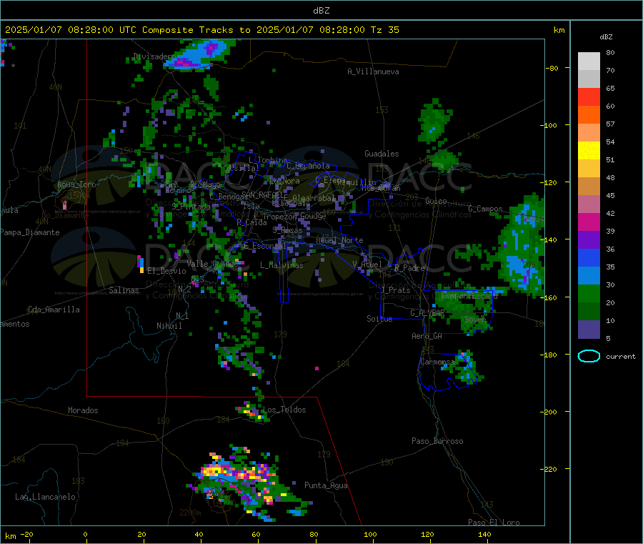The image size is (643, 544).
Task: Select the yellow 51 dBZ color swatch
Action: click(589, 151)
